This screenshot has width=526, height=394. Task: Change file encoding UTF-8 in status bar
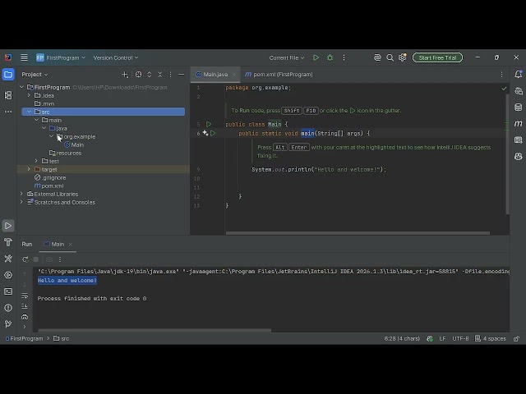click(460, 339)
